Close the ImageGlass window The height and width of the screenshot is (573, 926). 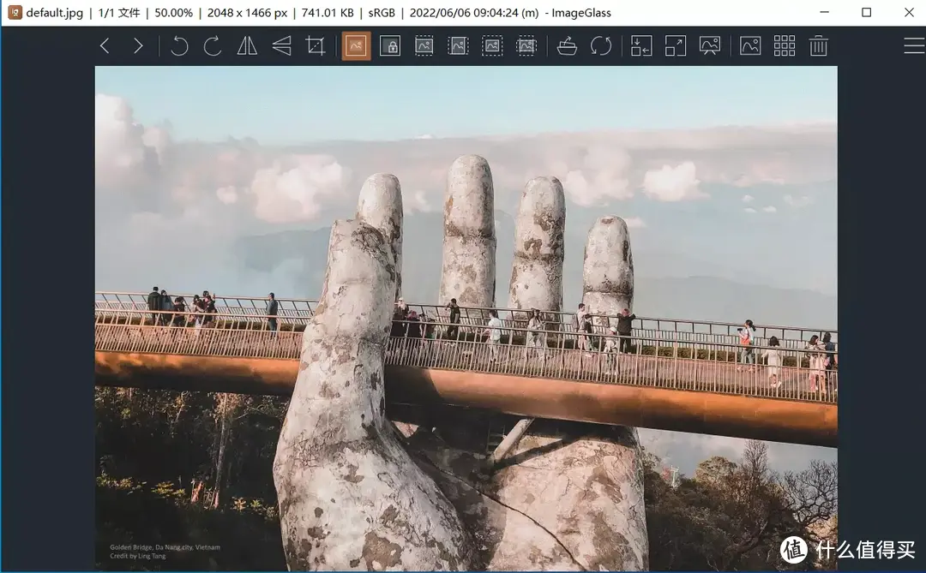909,12
